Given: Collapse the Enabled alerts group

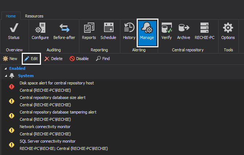Looking at the screenshot, I should 5,68.
